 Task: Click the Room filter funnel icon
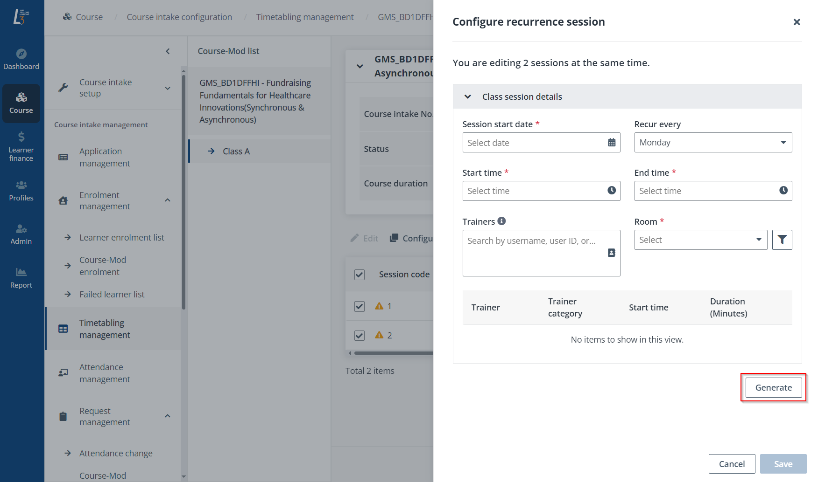782,240
